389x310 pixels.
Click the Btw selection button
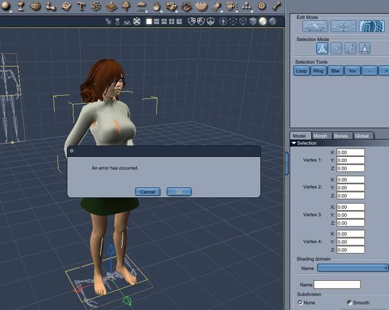point(335,71)
